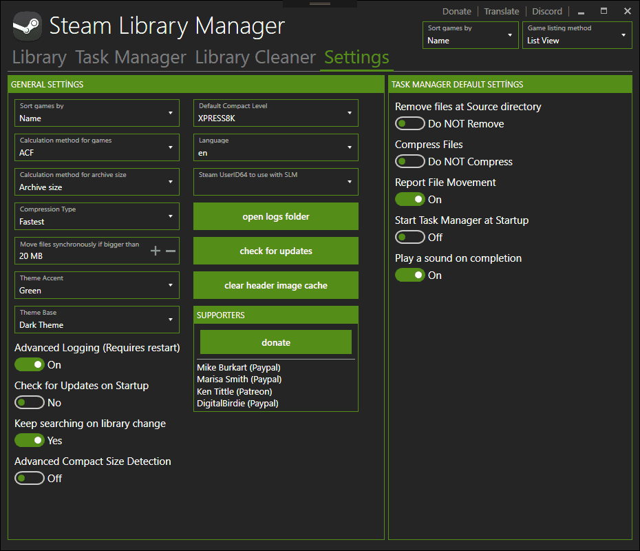Screen dimensions: 640x551
Task: Click open logs folder button
Action: (x=275, y=216)
